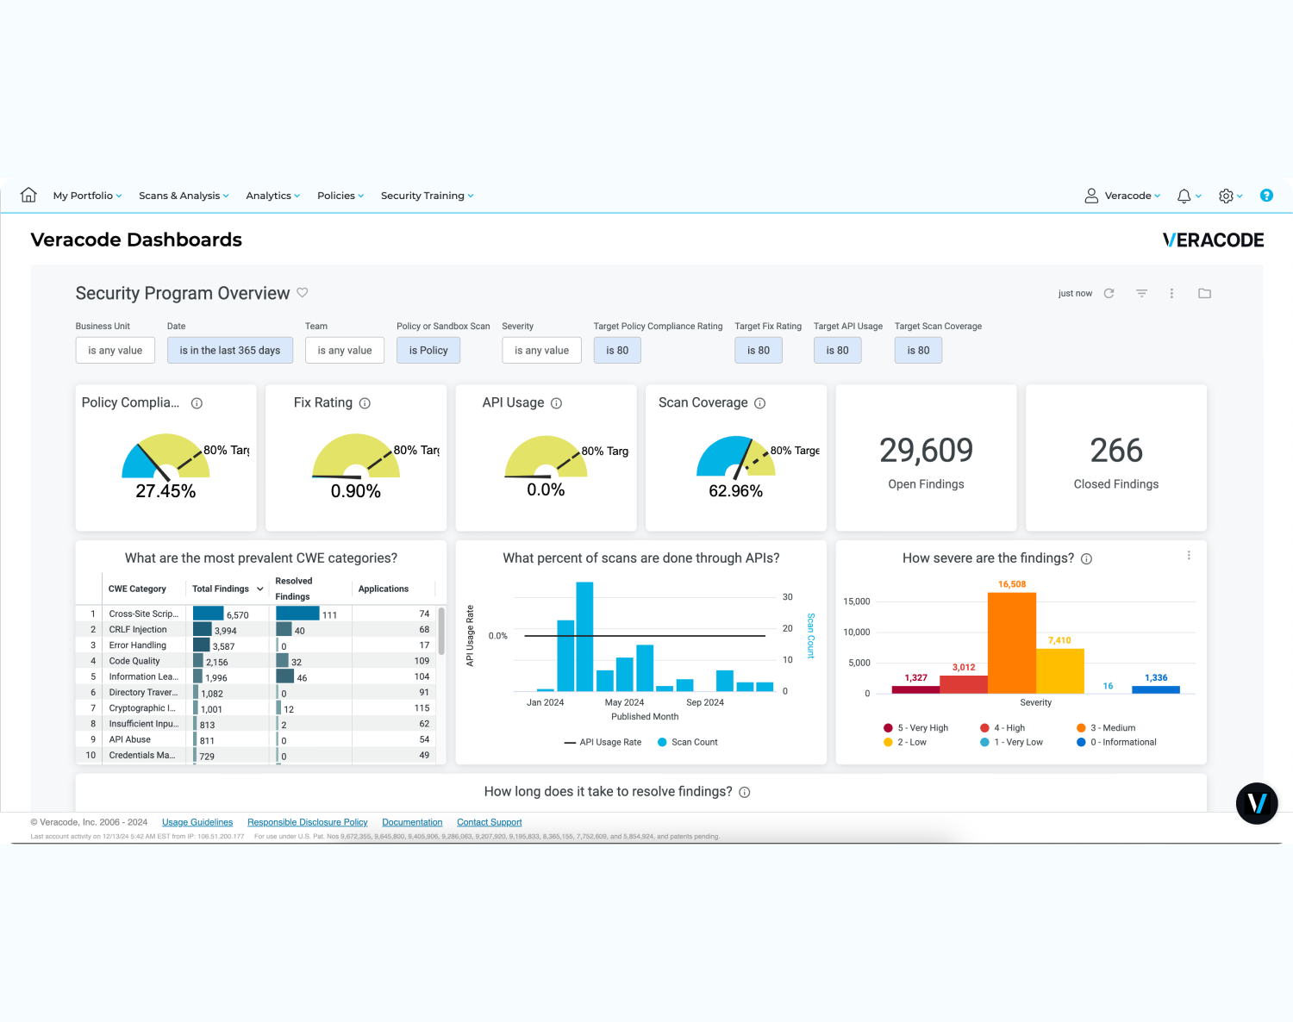This screenshot has width=1293, height=1022.
Task: Change Team filter value
Action: pyautogui.click(x=345, y=351)
